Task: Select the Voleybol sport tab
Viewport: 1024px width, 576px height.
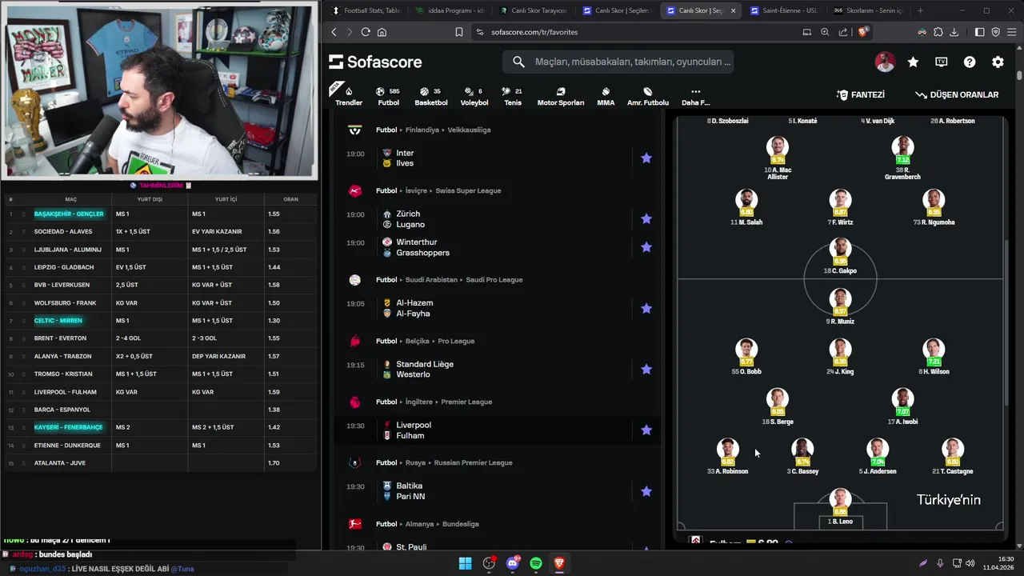Action: pyautogui.click(x=474, y=96)
